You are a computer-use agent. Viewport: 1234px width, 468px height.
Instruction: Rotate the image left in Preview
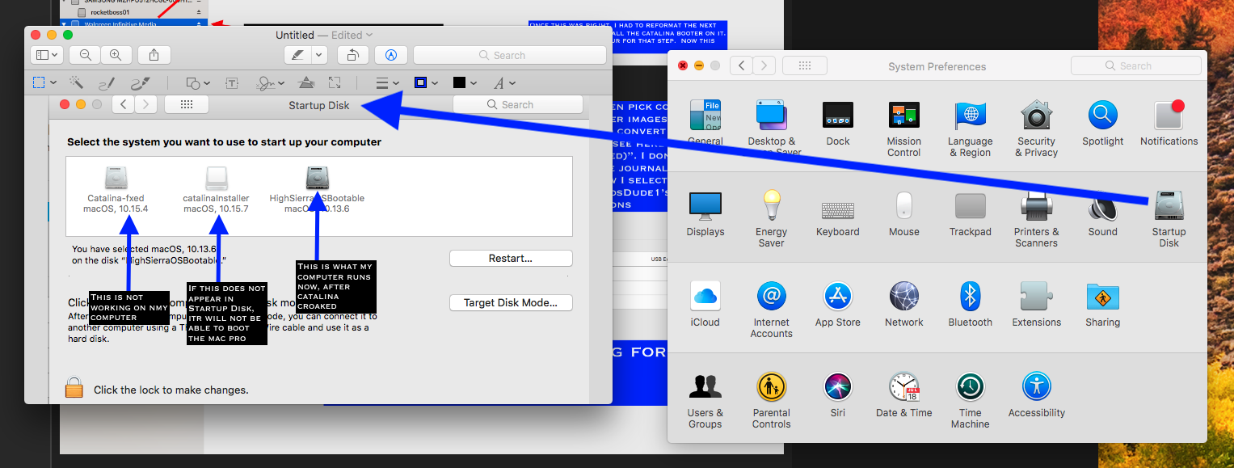pos(352,55)
